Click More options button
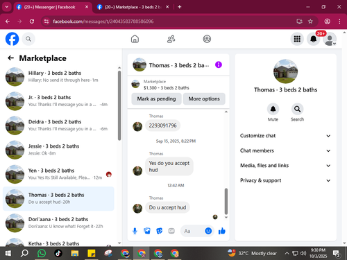Screen dimensions: 347x260 pyautogui.click(x=204, y=98)
